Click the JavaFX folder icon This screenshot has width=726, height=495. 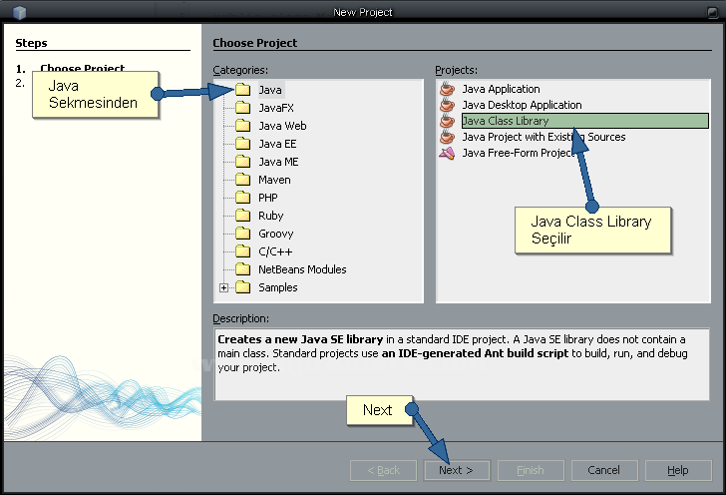point(242,108)
